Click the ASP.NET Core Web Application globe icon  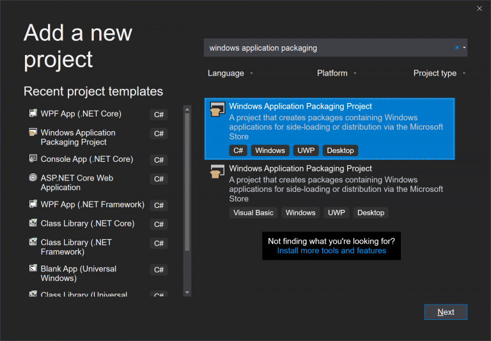tap(33, 177)
